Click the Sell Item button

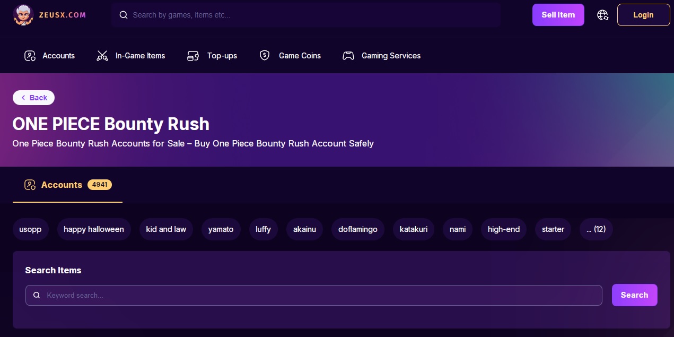click(558, 15)
